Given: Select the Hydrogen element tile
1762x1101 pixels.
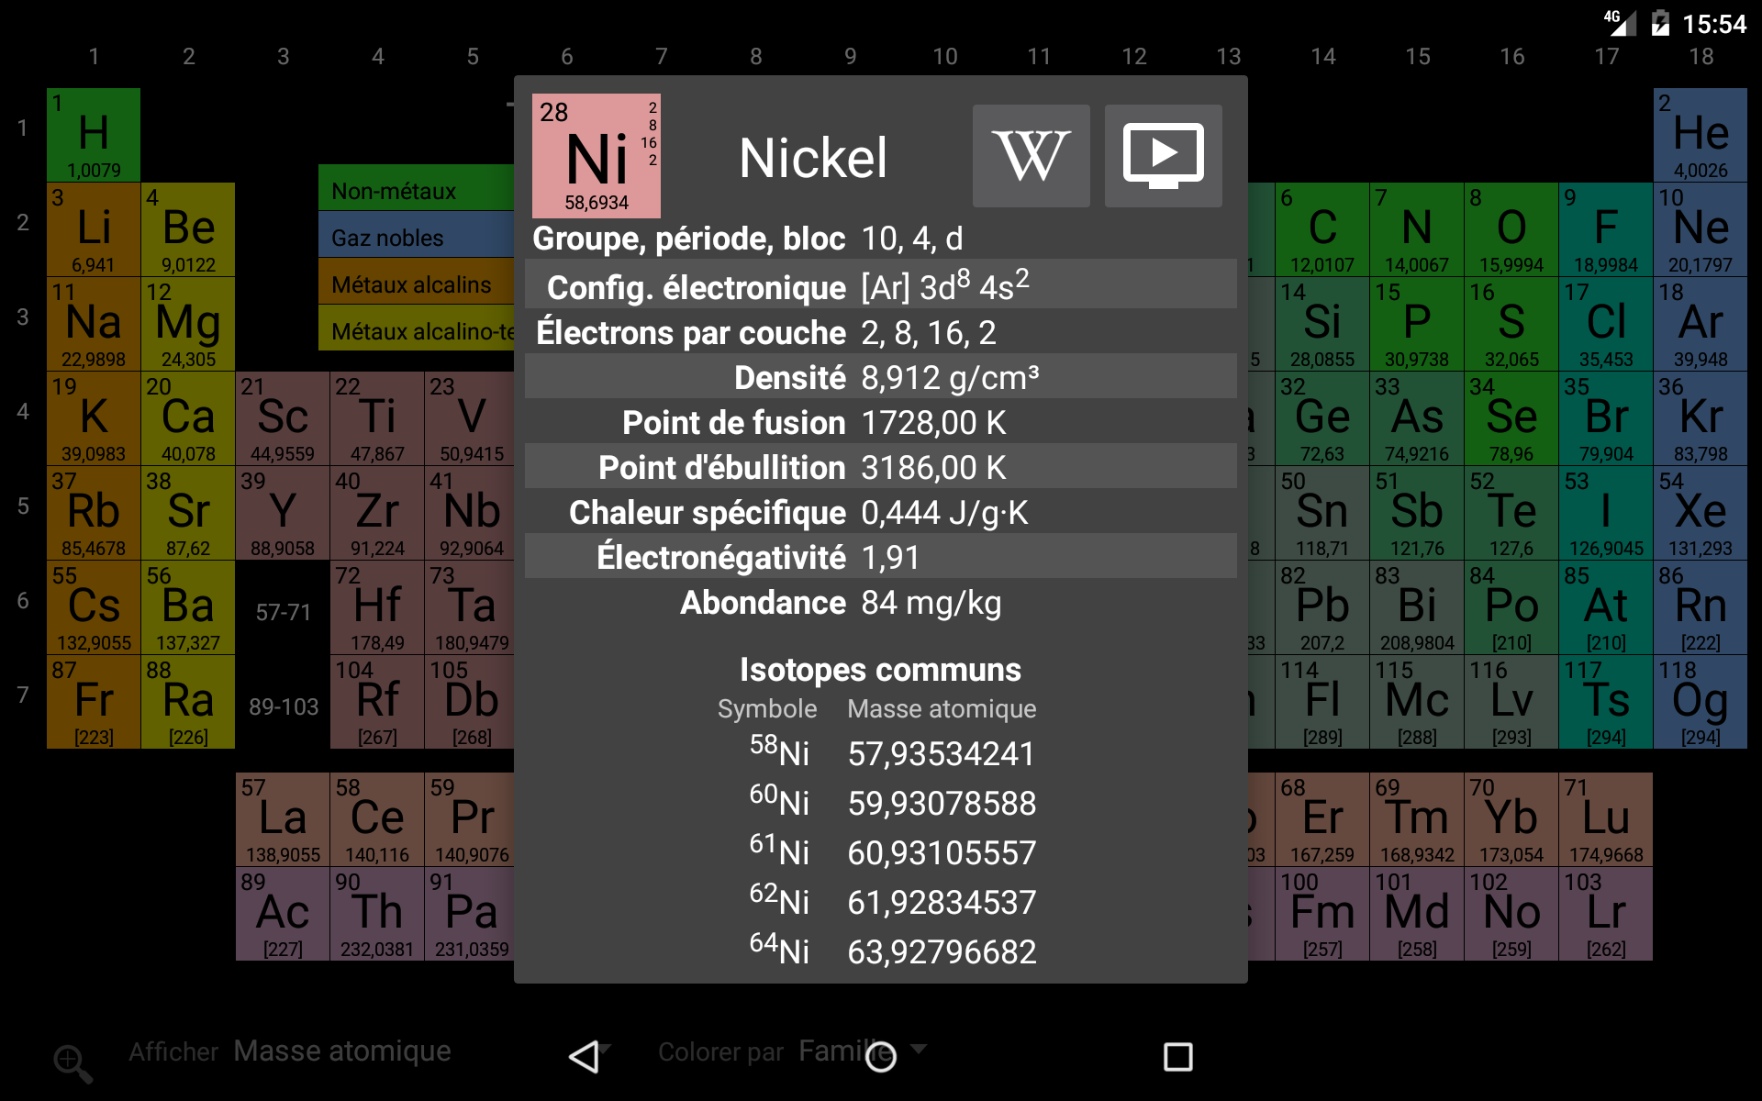Looking at the screenshot, I should click(x=94, y=135).
